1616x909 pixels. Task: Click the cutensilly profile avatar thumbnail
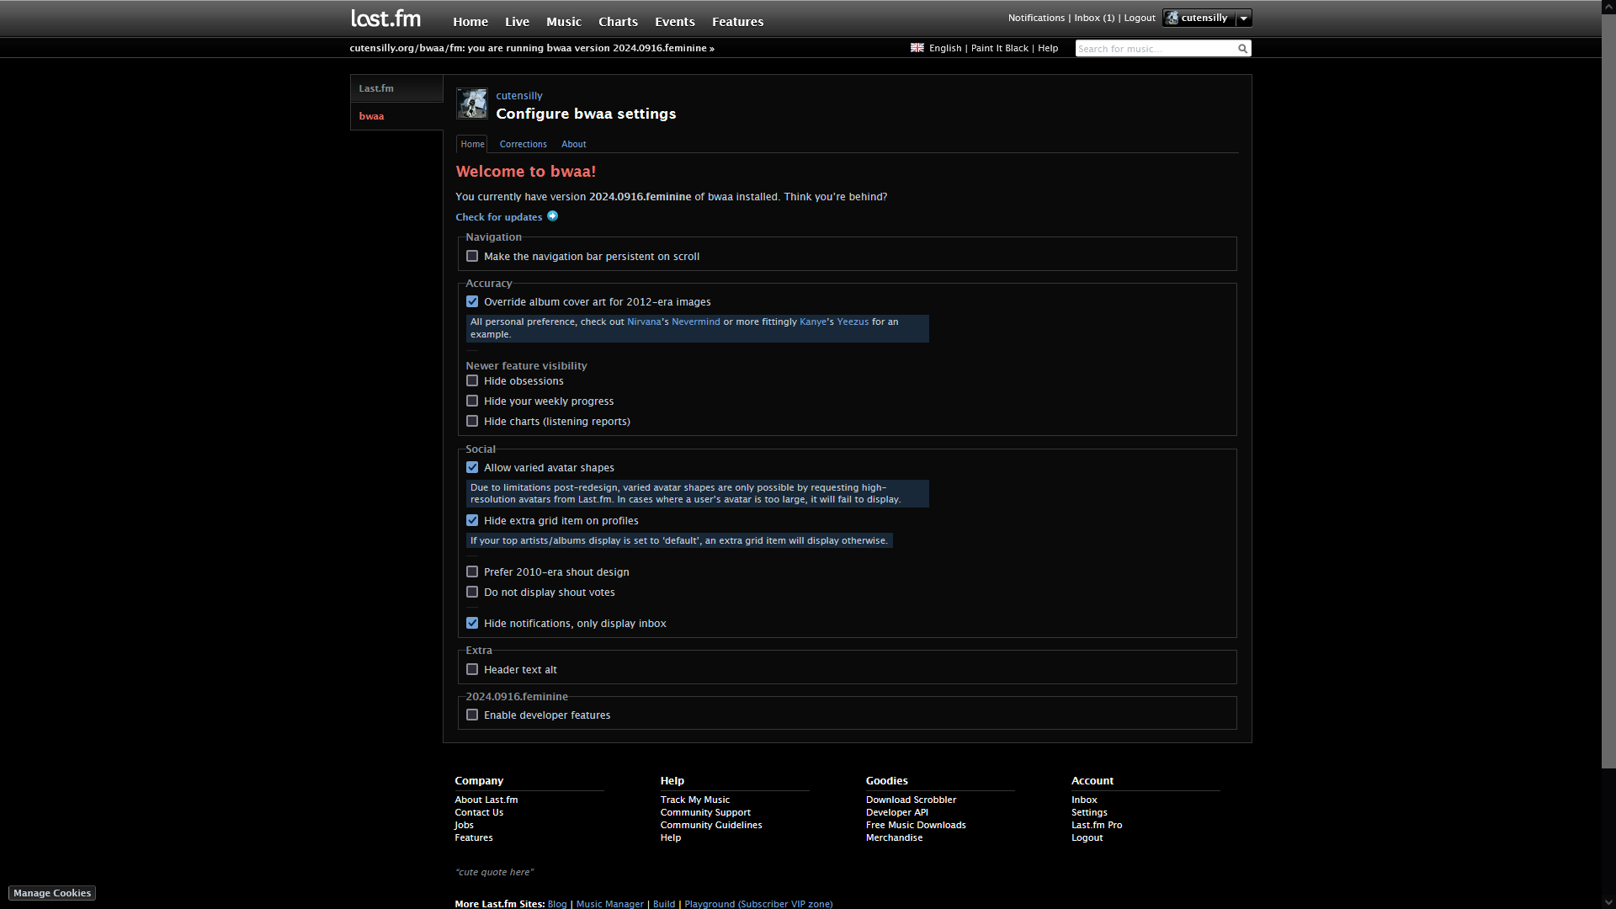tap(472, 104)
